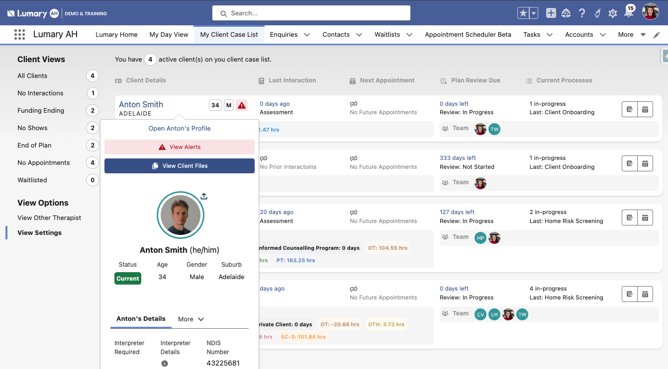The image size is (668, 369).
Task: Click the notifications bell icon
Action: point(629,13)
